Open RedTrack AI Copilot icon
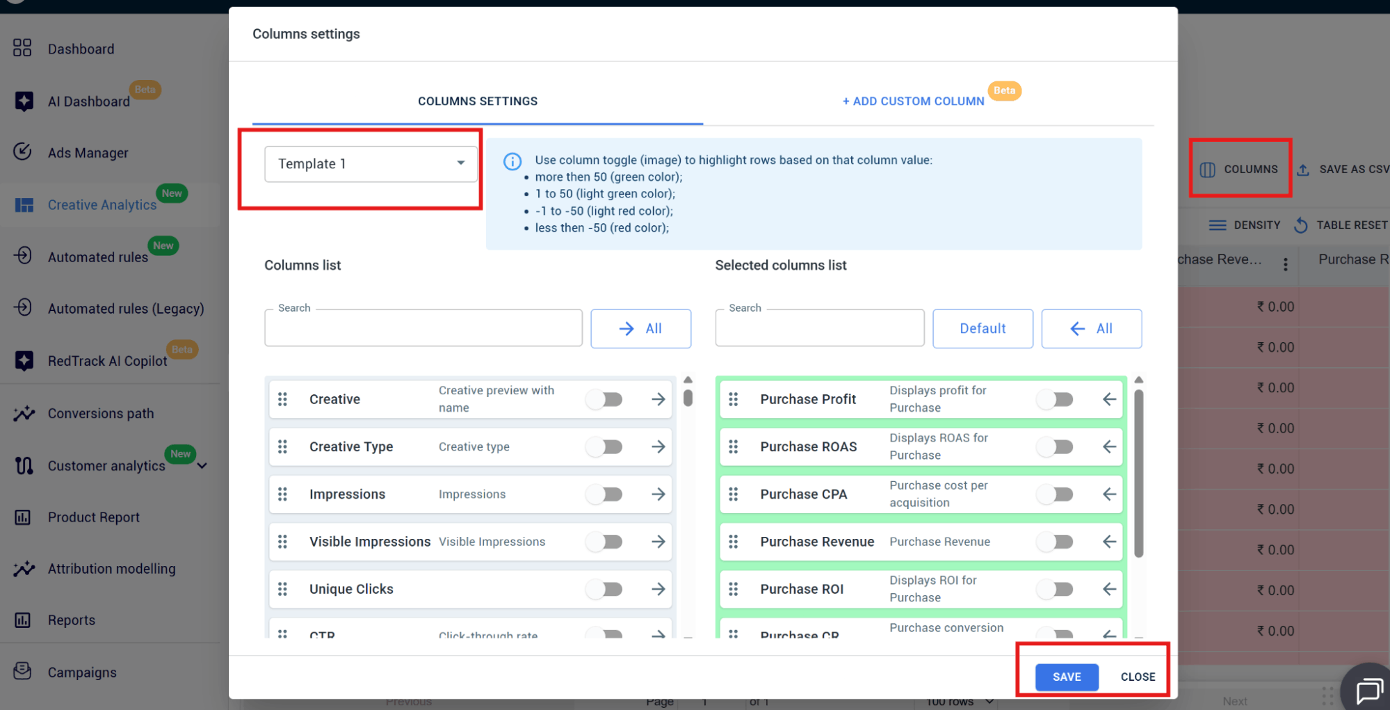1390x710 pixels. tap(24, 360)
